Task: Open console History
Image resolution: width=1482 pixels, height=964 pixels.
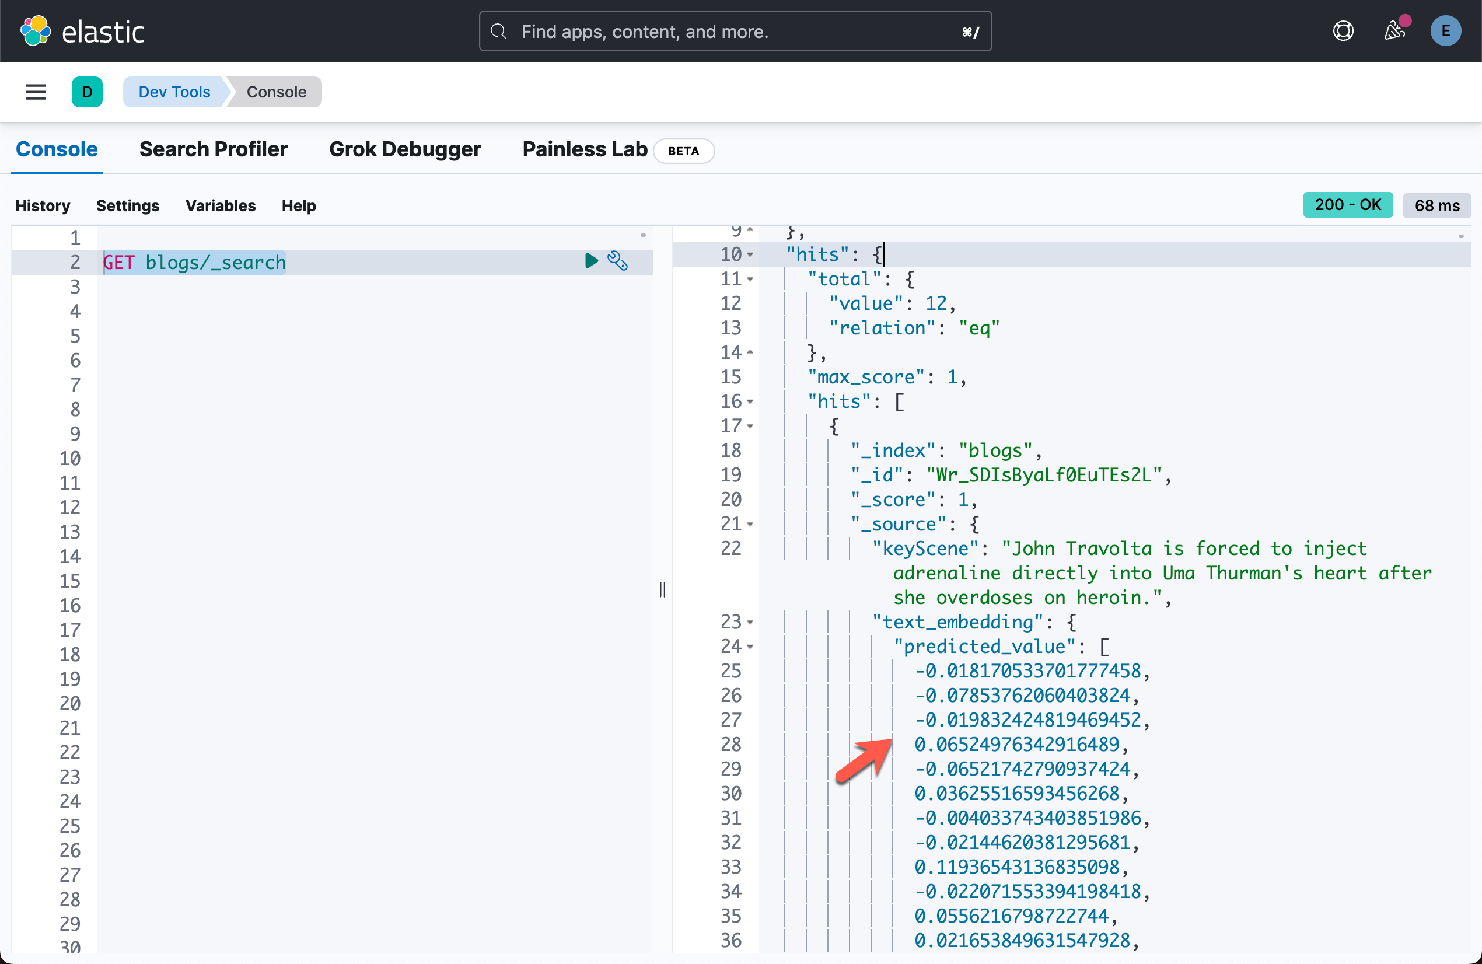Action: (x=43, y=205)
